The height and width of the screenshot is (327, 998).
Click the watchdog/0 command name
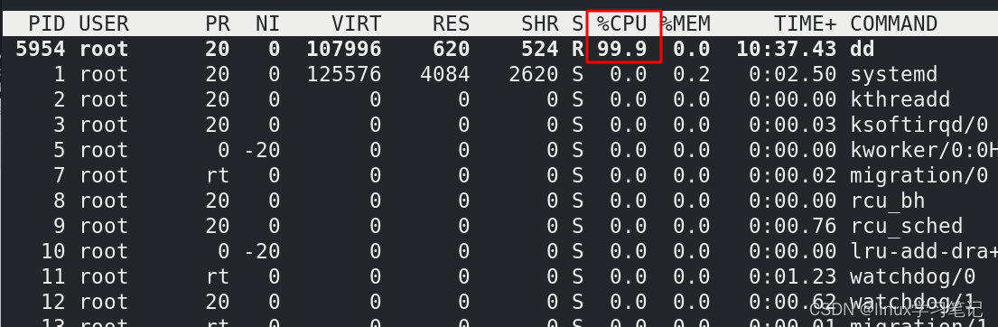(x=913, y=276)
